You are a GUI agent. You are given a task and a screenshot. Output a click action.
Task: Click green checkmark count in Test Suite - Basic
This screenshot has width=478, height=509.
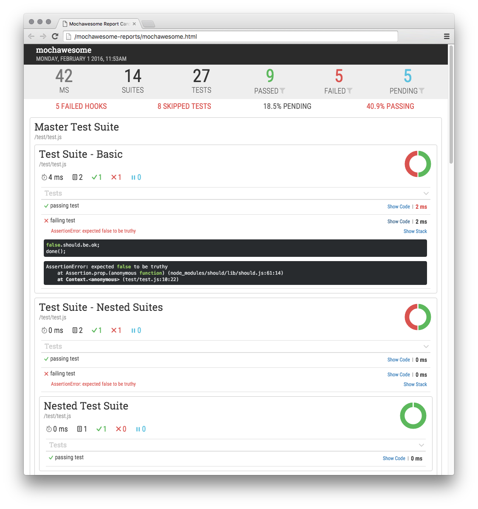pyautogui.click(x=96, y=177)
